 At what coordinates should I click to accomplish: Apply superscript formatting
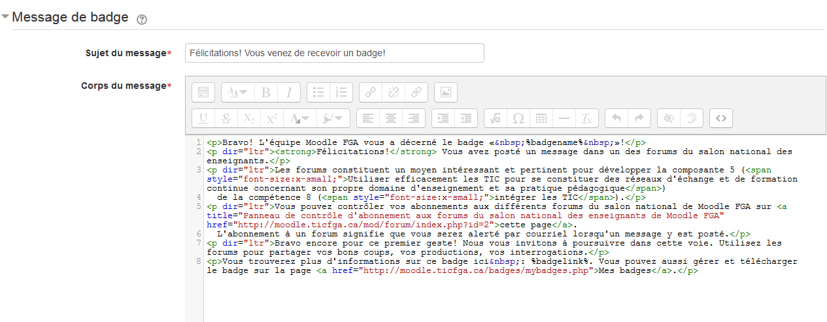point(271,118)
